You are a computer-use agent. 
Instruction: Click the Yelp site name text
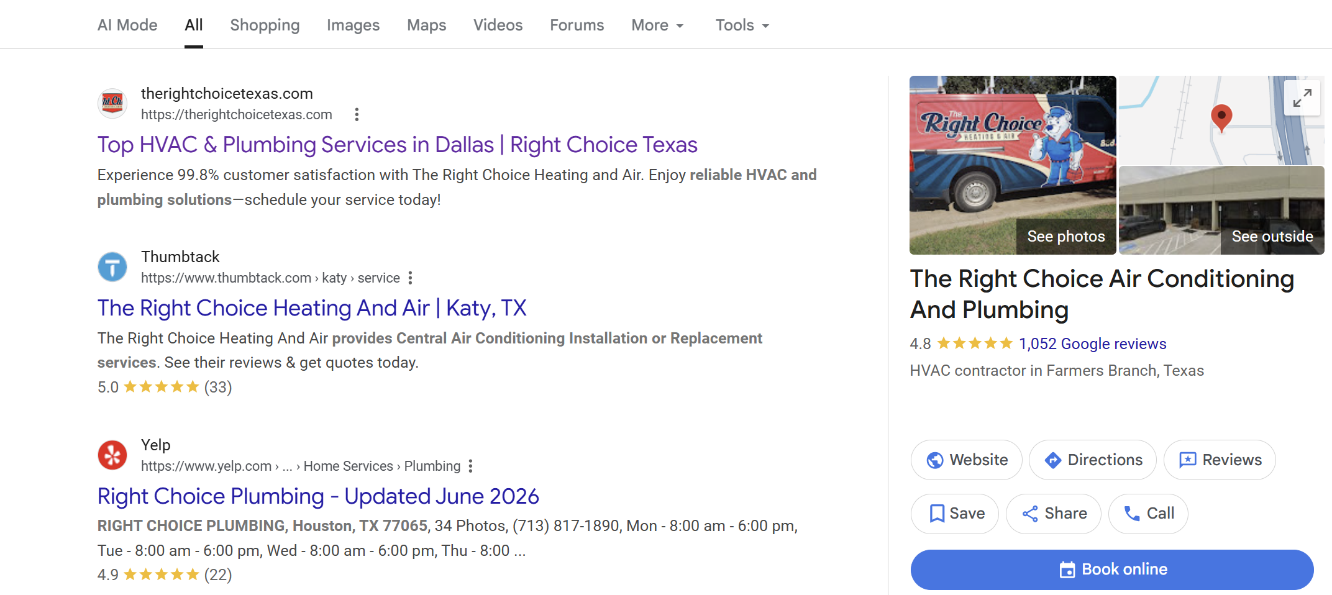click(x=155, y=445)
